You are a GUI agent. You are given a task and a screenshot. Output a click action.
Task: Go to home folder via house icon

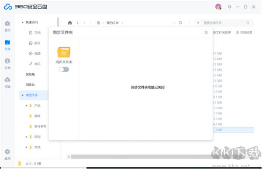click(x=70, y=23)
